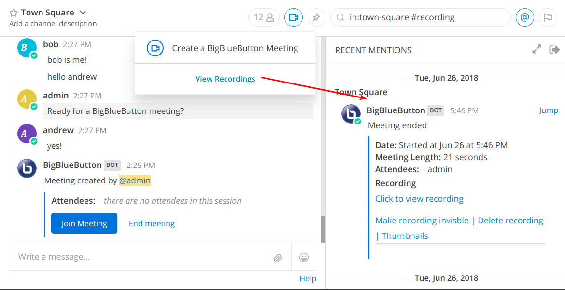Viewport: 565px width, 290px height.
Task: End meeting
Action: tap(152, 224)
